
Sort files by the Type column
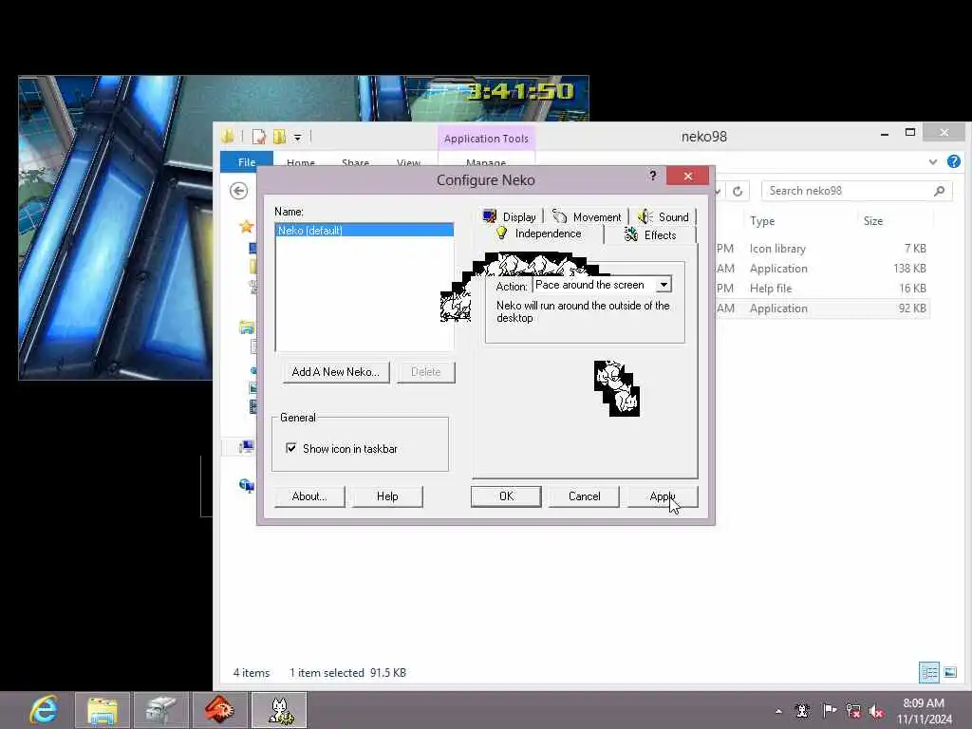(762, 220)
